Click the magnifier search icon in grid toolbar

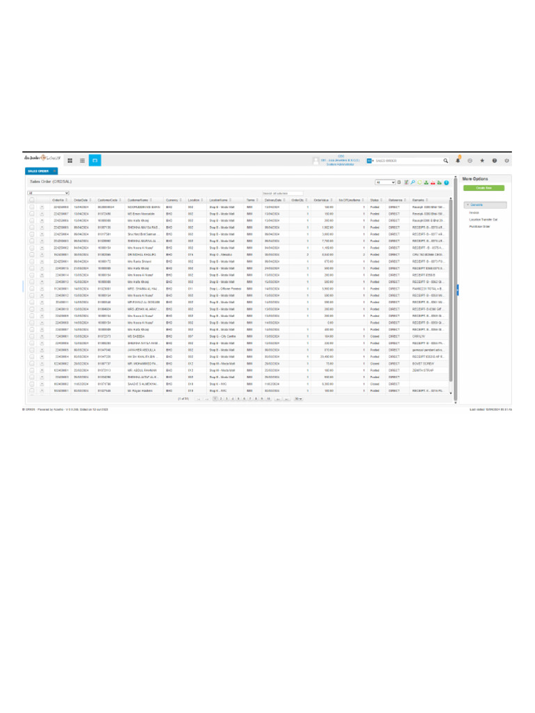412,182
